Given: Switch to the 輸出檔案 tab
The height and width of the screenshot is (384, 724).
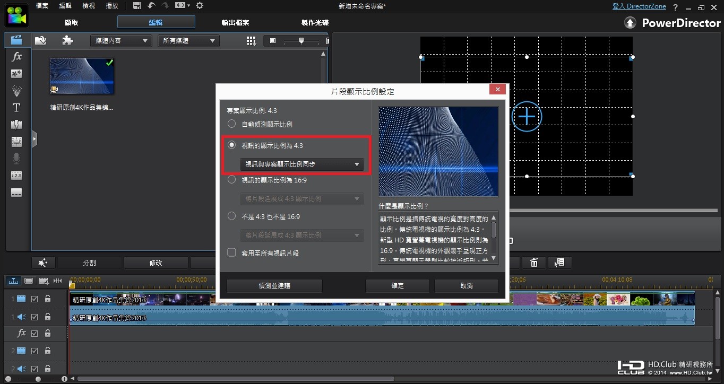Looking at the screenshot, I should (235, 23).
